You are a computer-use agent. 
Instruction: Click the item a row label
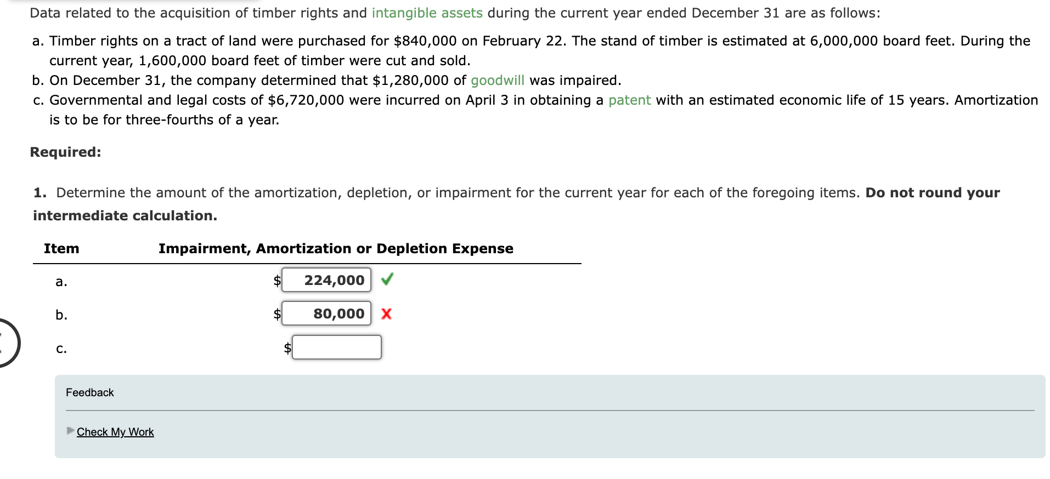(61, 282)
